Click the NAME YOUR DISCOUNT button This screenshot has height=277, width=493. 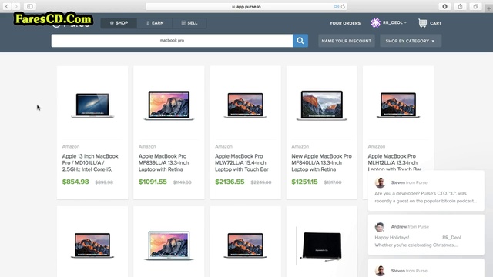click(x=346, y=41)
